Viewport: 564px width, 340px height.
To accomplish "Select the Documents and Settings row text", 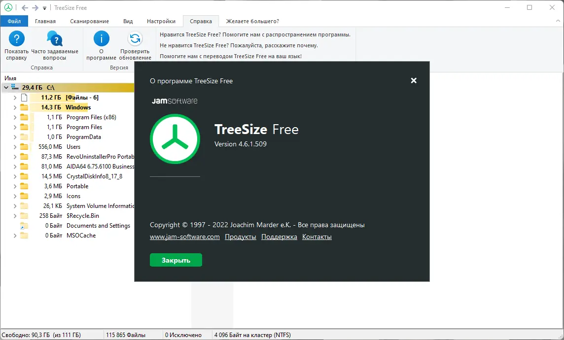I will tap(98, 226).
